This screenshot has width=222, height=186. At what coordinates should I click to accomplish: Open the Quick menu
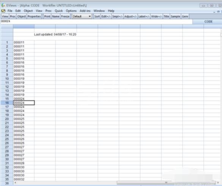58,11
